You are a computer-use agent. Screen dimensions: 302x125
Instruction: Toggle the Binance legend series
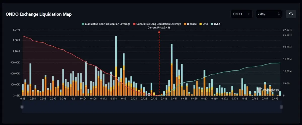point(190,24)
